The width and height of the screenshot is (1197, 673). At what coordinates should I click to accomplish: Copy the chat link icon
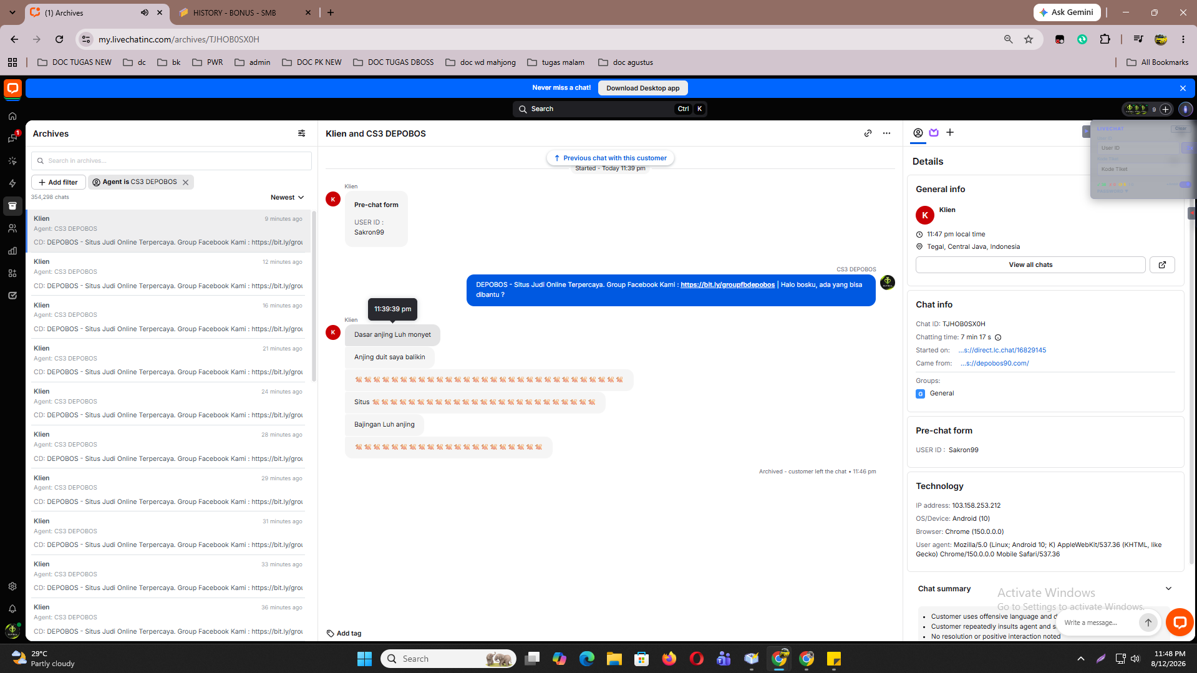868,133
